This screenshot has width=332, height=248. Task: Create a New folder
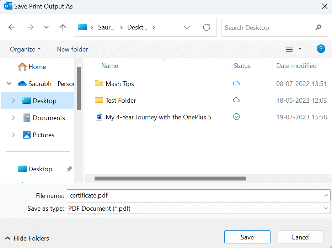coord(72,49)
